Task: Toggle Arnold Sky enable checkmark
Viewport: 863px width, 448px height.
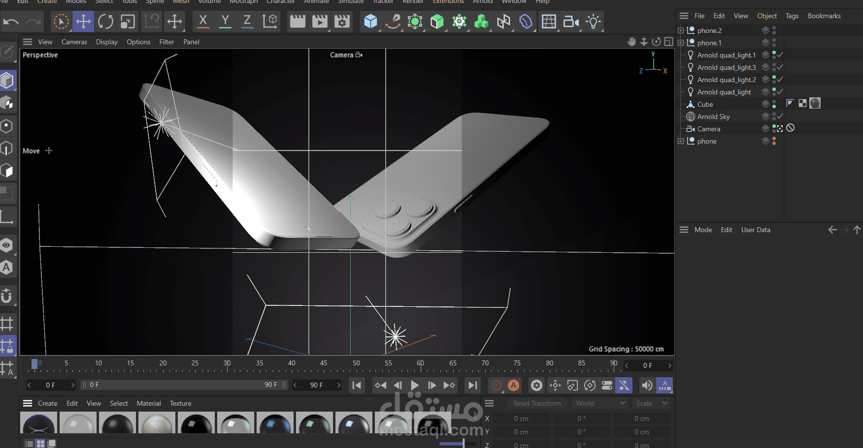Action: [780, 116]
